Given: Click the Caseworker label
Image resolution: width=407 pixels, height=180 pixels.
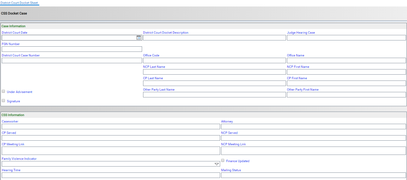Looking at the screenshot, I should click(10, 121).
